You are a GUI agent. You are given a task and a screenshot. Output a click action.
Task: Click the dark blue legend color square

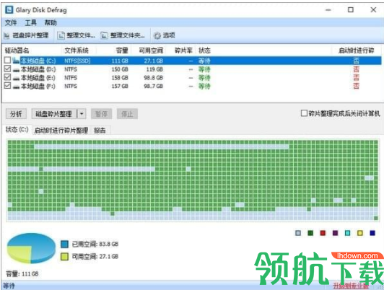(372, 233)
